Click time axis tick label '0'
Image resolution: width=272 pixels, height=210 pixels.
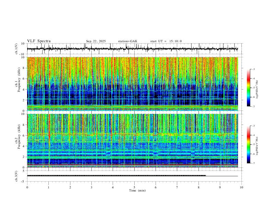coord(27,187)
